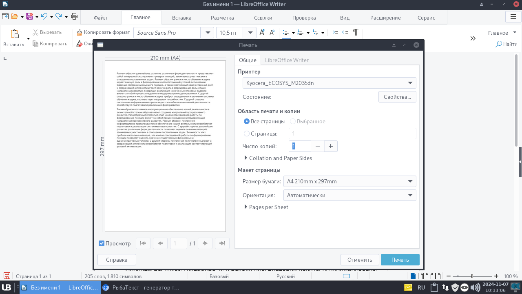The width and height of the screenshot is (522, 294).
Task: Increase the number of copies with the plus button
Action: pyautogui.click(x=331, y=146)
